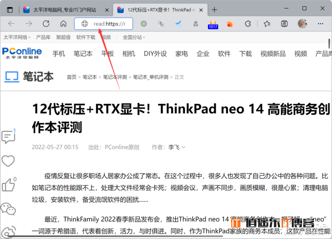Open a new browser tab
The height and width of the screenshot is (239, 332).
[214, 10]
